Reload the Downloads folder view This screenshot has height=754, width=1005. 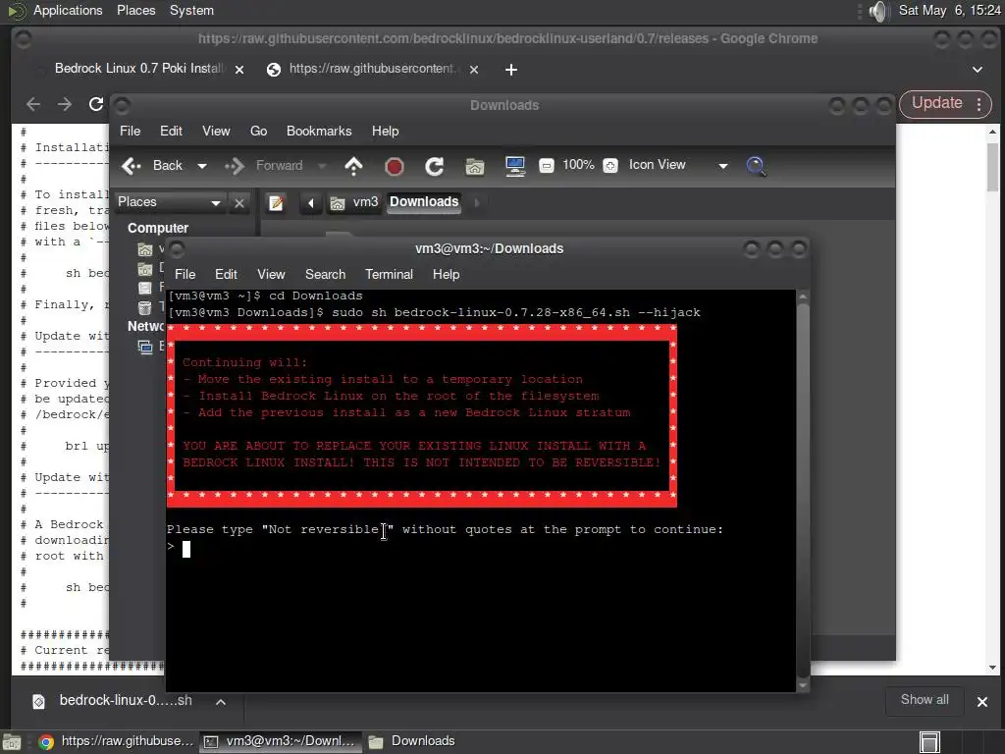tap(435, 167)
